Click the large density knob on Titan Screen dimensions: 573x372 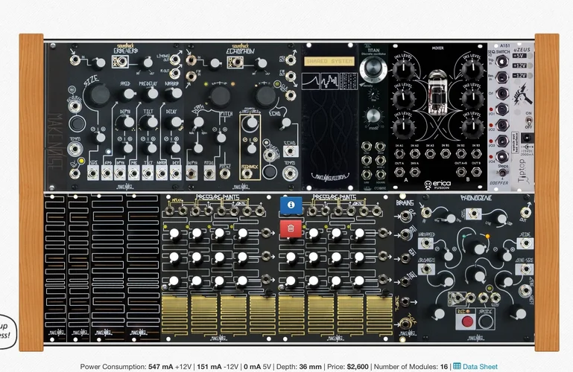tap(373, 68)
